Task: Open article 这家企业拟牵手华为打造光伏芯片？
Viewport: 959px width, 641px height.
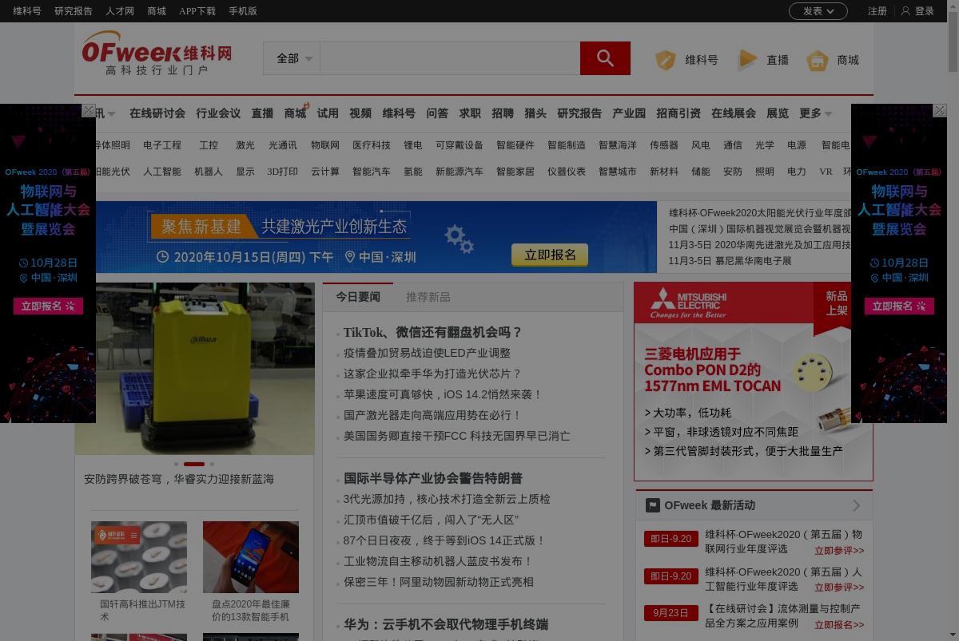Action: coord(432,374)
